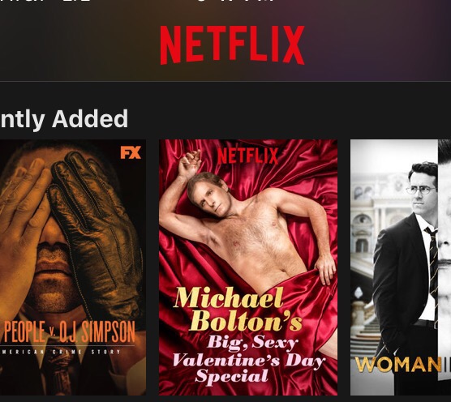Viewport: 451px width, 402px height.
Task: Tap the red Netflix logo in header
Action: coord(232,45)
